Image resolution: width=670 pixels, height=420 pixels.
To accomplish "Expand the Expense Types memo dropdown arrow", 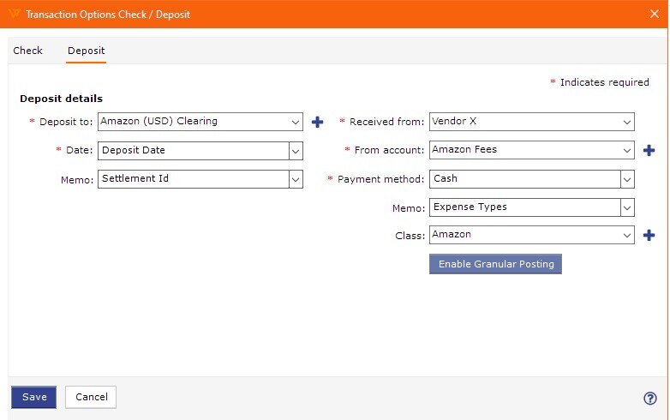I will click(x=627, y=207).
